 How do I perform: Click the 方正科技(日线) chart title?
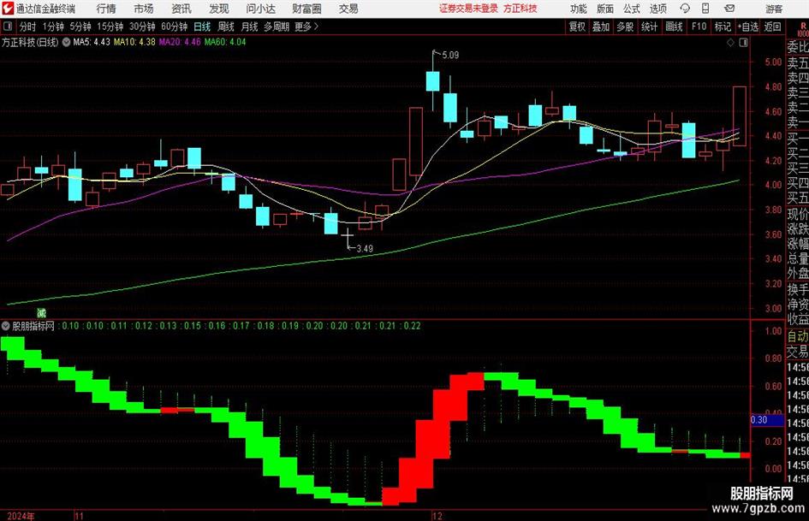coord(30,42)
